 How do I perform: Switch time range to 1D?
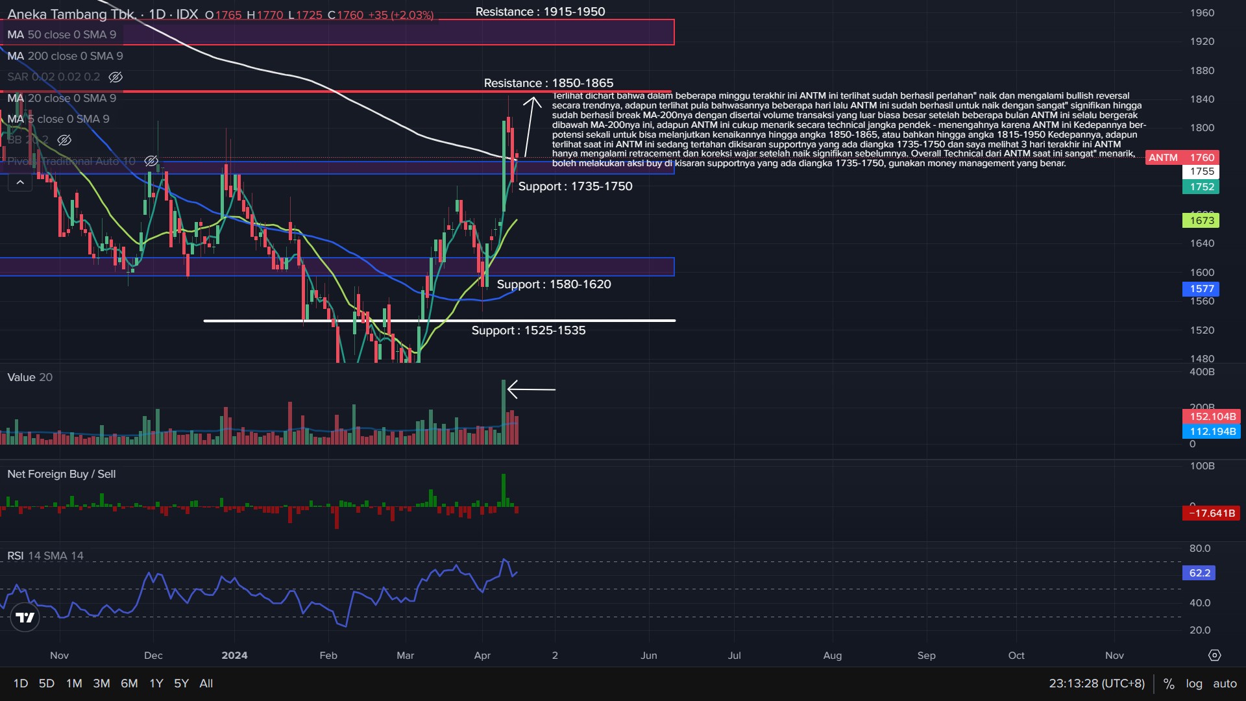[21, 683]
